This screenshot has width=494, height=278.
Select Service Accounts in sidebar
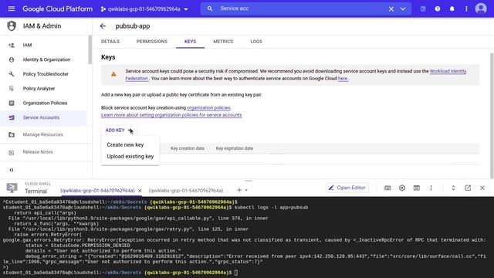coord(43,117)
